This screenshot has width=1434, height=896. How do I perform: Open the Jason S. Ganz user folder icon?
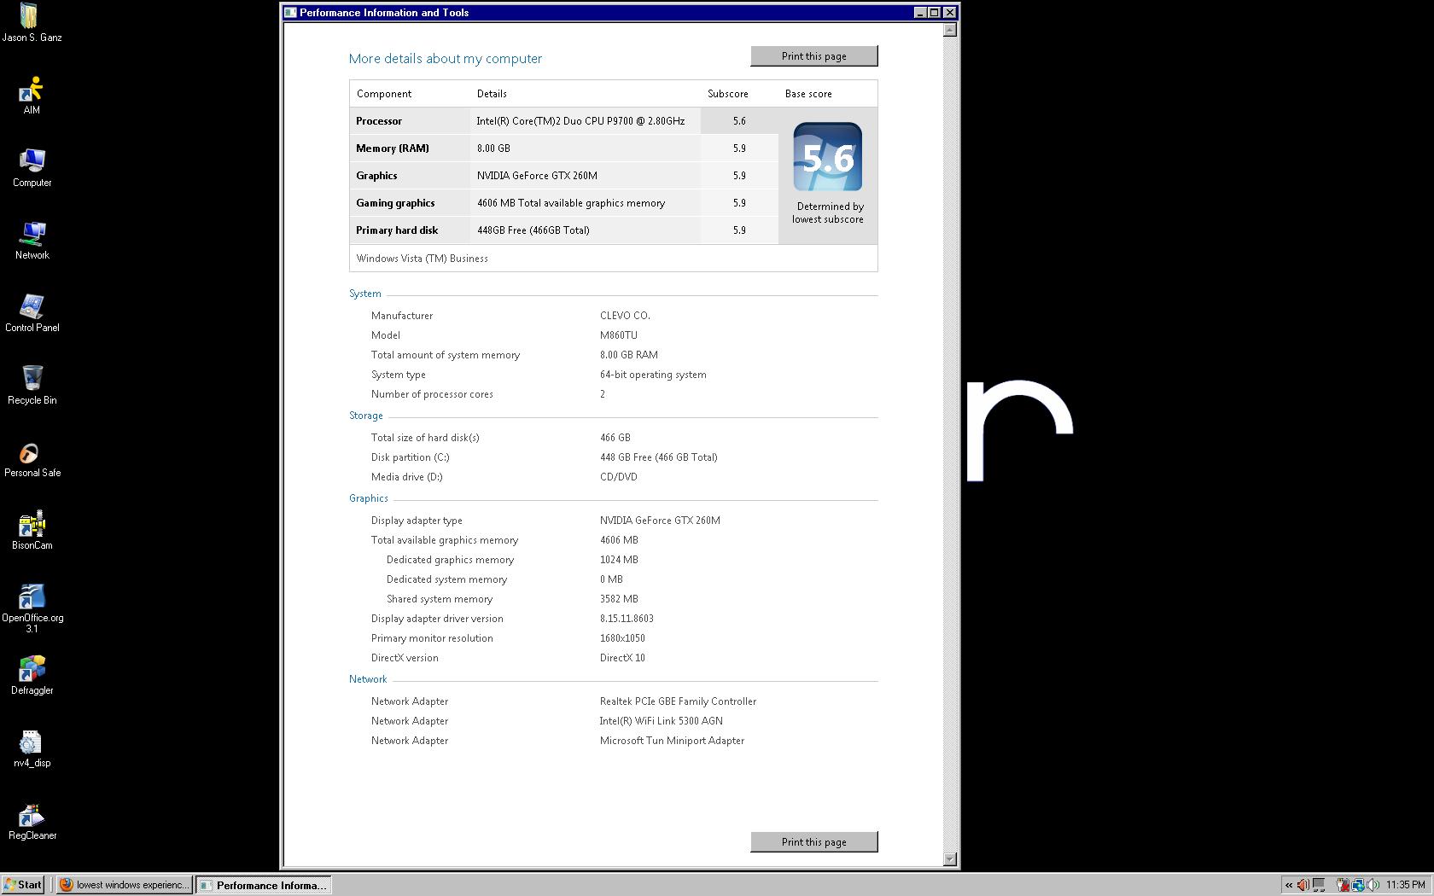[32, 23]
